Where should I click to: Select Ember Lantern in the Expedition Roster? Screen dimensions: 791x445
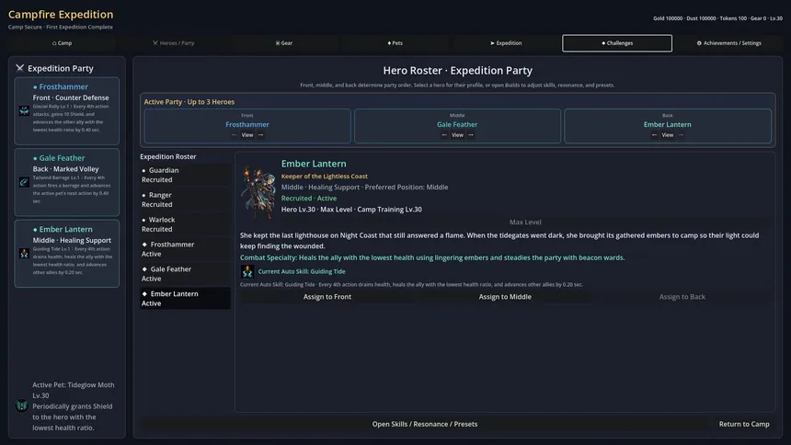[x=185, y=299]
